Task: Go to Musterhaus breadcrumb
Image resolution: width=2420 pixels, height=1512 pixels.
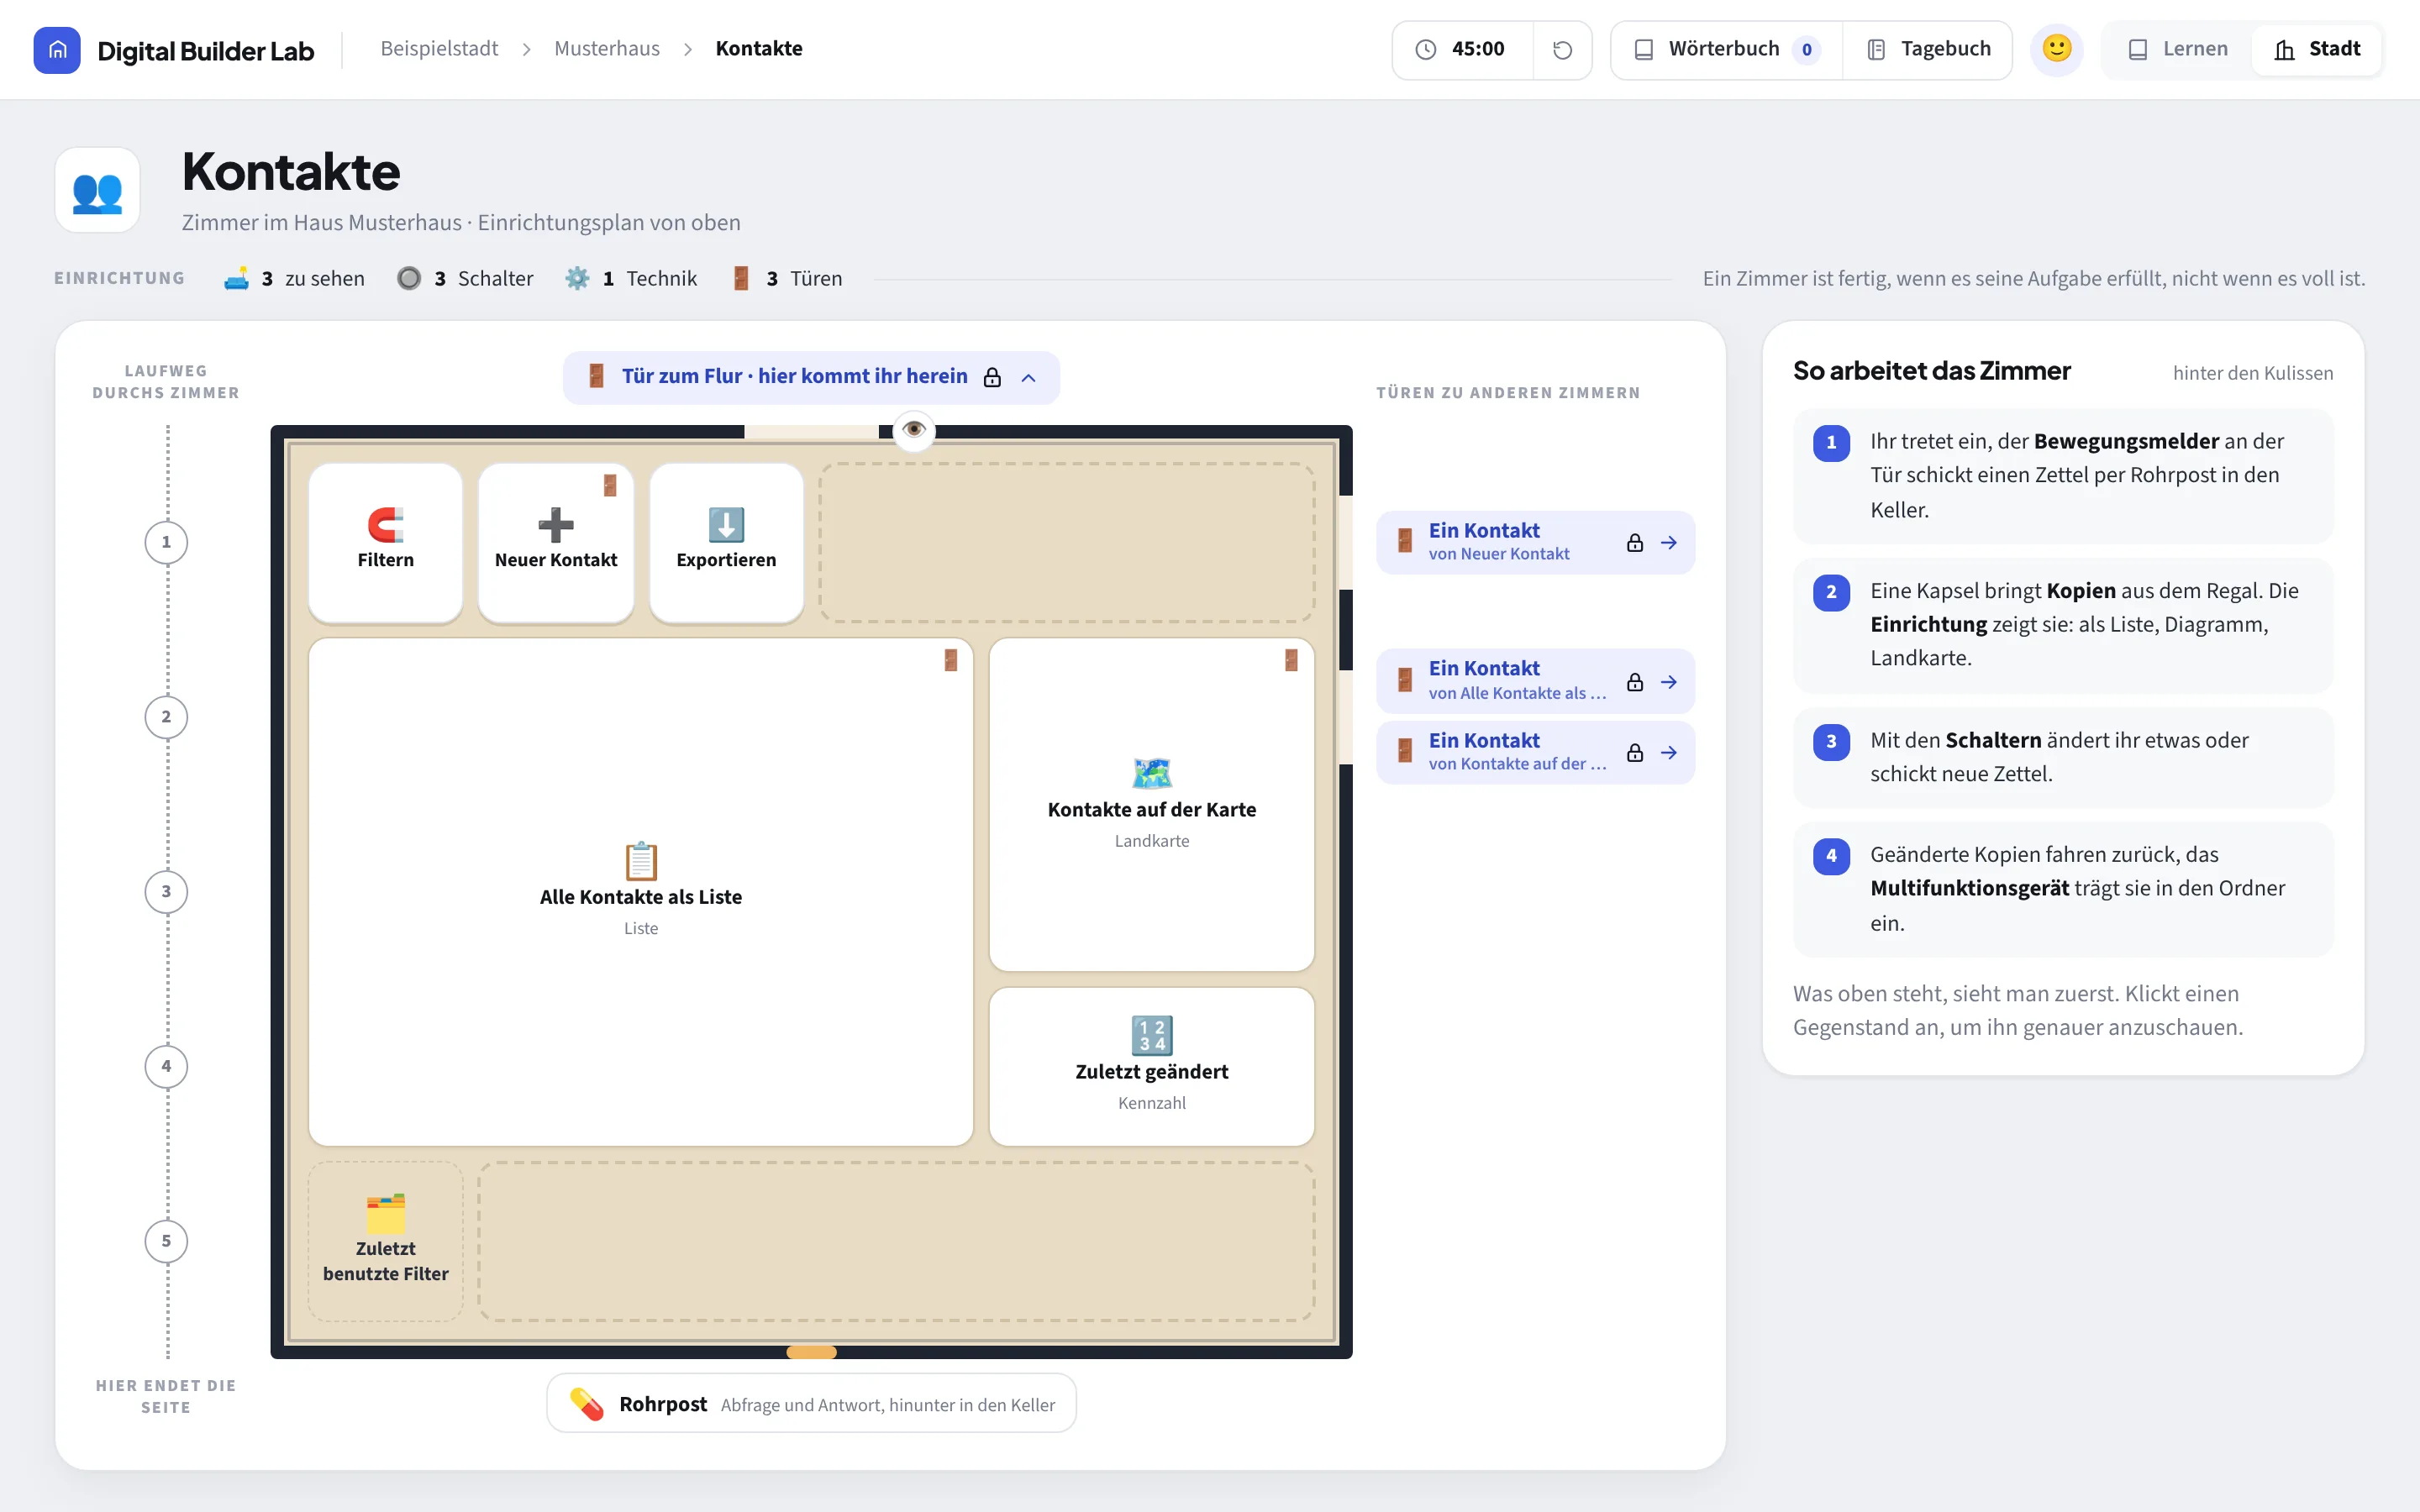Action: 607,49
